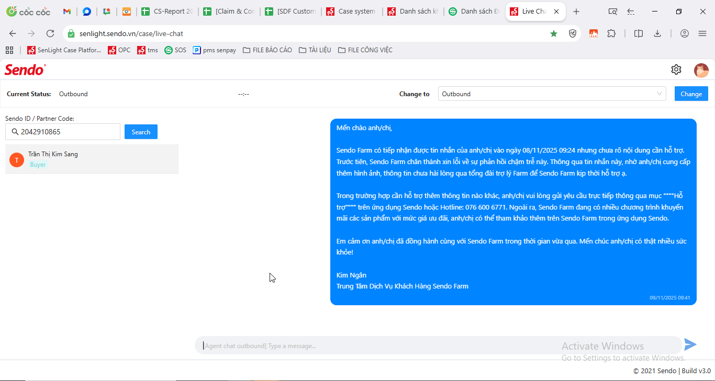The width and height of the screenshot is (715, 381).
Task: Open the tab search icon in title bar
Action: [613, 11]
